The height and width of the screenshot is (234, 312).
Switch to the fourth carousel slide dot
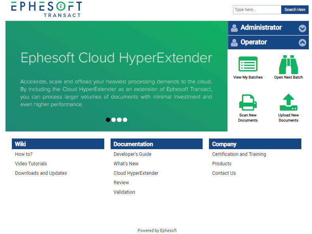tap(125, 120)
